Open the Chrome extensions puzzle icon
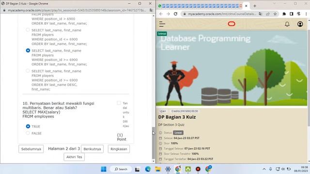This screenshot has width=310, height=174. pyautogui.click(x=284, y=14)
